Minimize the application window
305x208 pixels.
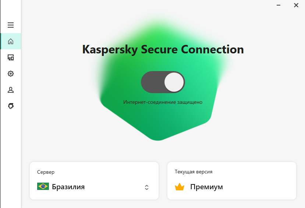pos(279,5)
